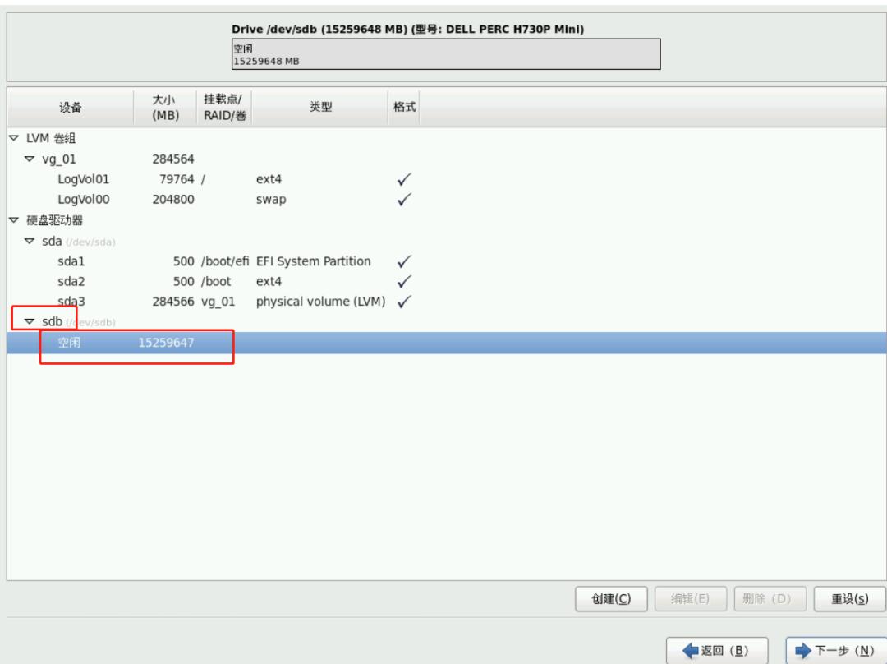Select the 空闲 free space row under sdb
Viewport: 887px width, 664px height.
pyautogui.click(x=446, y=343)
